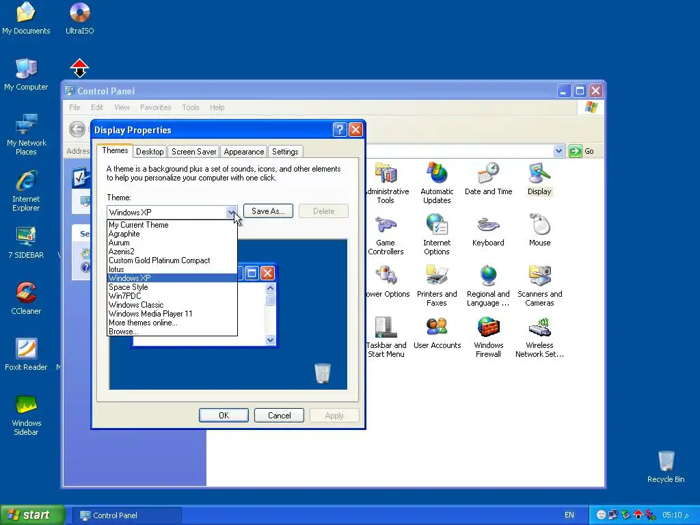
Task: Select My Documents desktop icon
Action: pyautogui.click(x=26, y=18)
